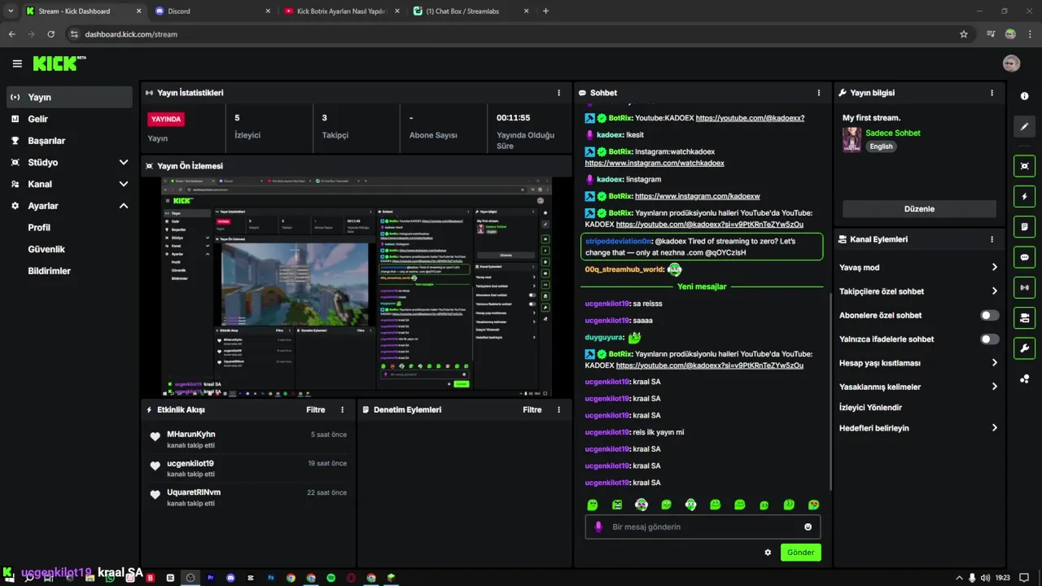This screenshot has width=1042, height=586.
Task: Insert the heart-eyes emote at row end
Action: coord(813,505)
